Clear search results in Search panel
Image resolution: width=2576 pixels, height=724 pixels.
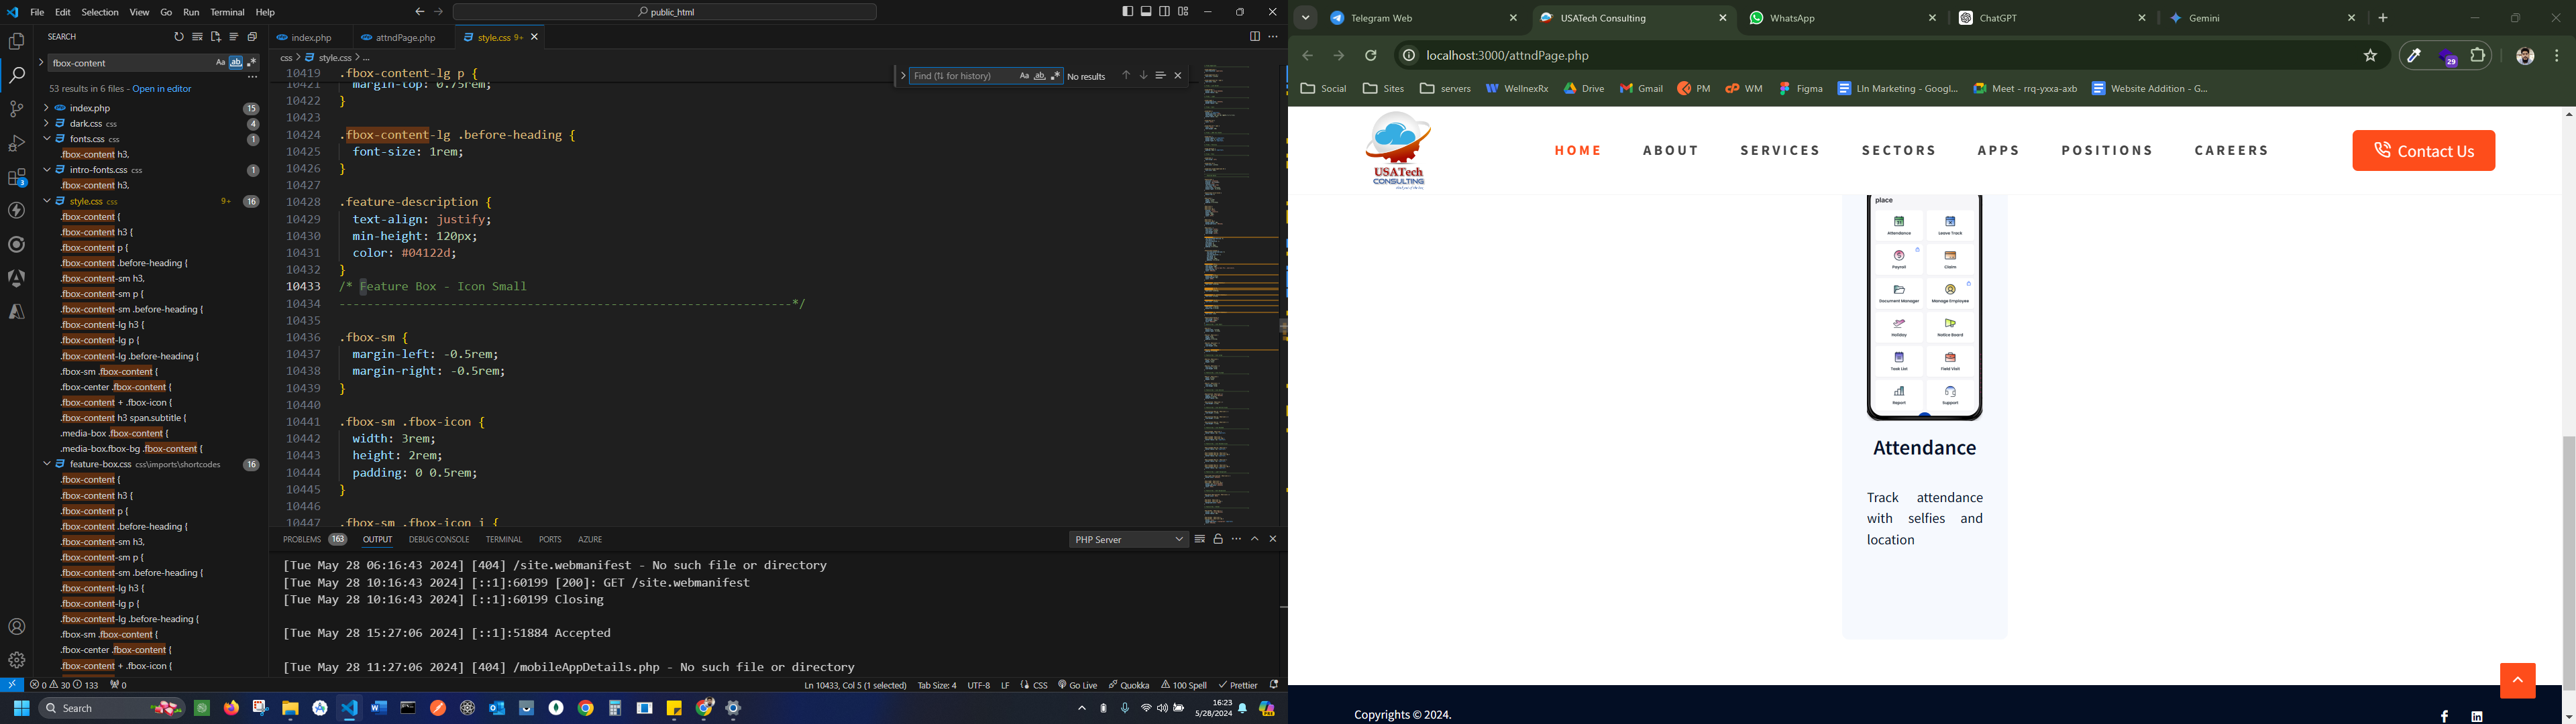[x=197, y=37]
